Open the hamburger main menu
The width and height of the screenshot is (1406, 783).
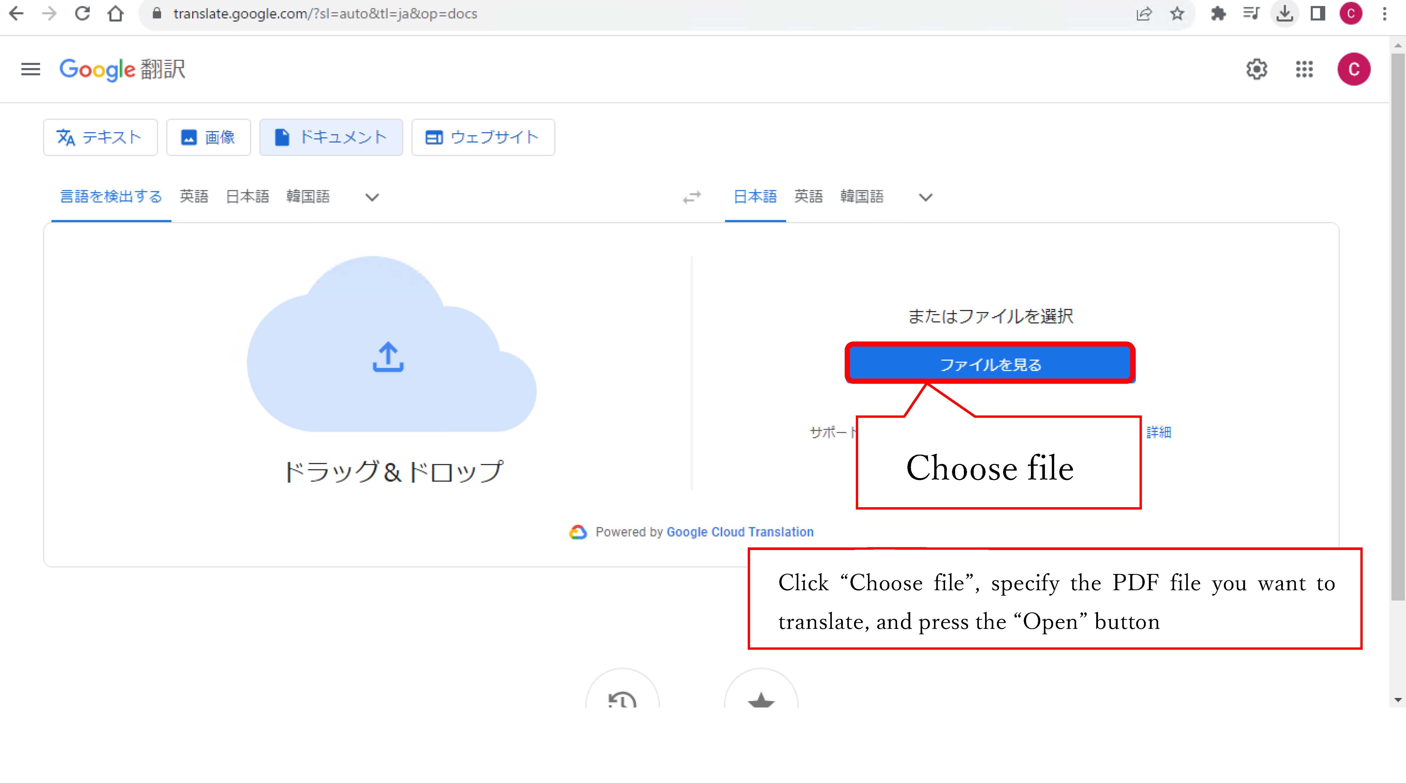pyautogui.click(x=30, y=69)
